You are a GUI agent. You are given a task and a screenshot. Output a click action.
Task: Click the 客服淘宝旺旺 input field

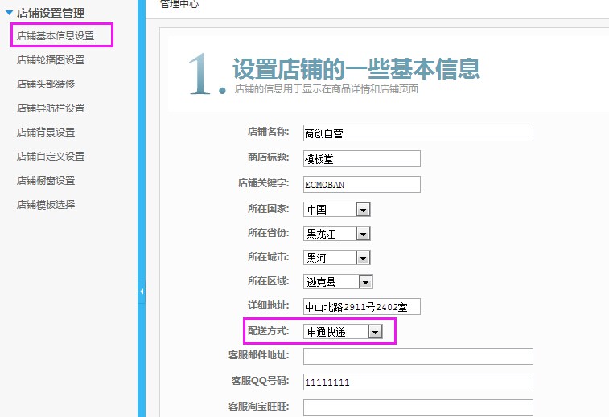coord(418,407)
